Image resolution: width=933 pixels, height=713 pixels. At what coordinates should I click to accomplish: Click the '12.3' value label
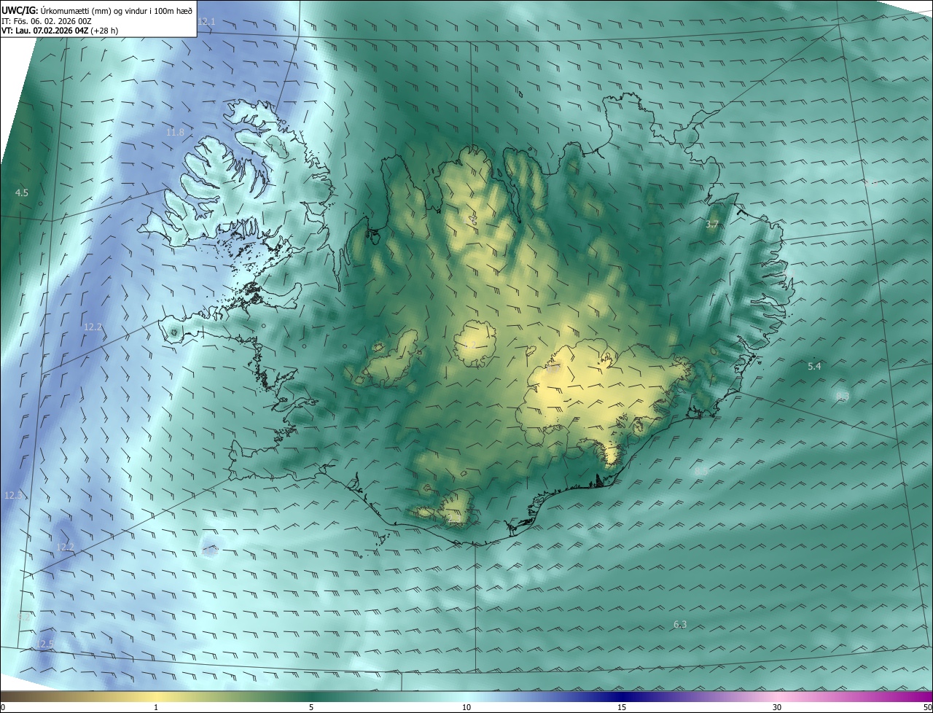[x=14, y=495]
